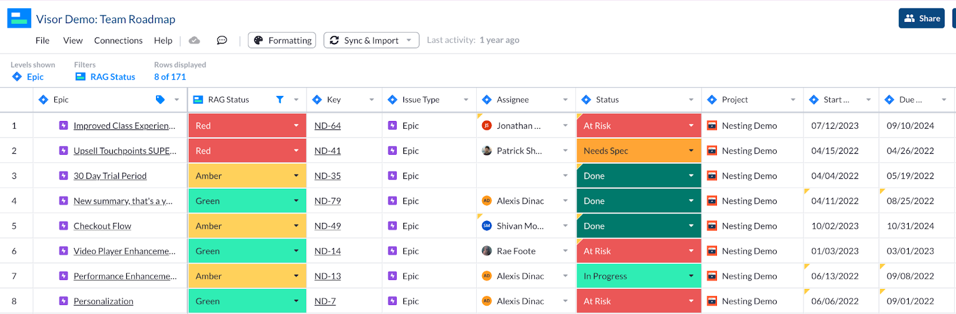
Task: Open the View menu
Action: point(73,41)
